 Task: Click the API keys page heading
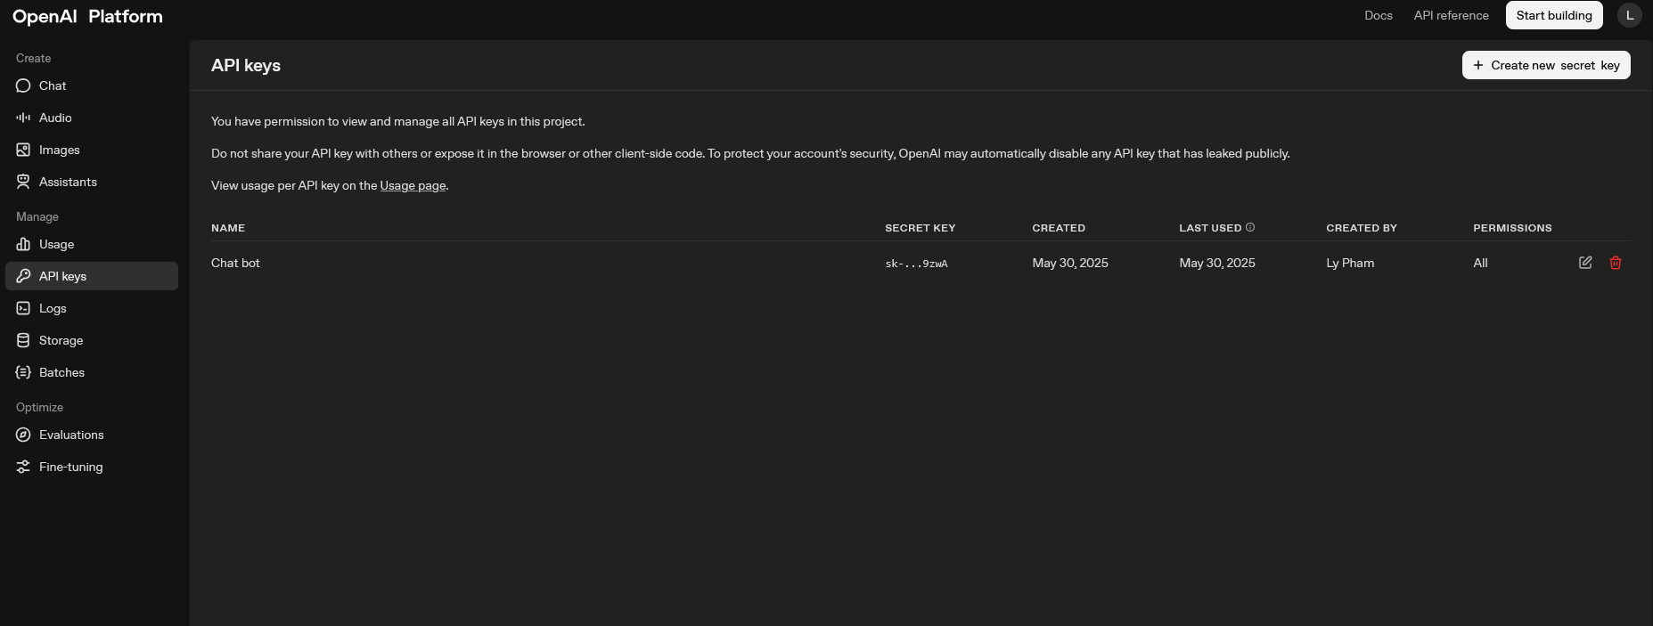246,65
